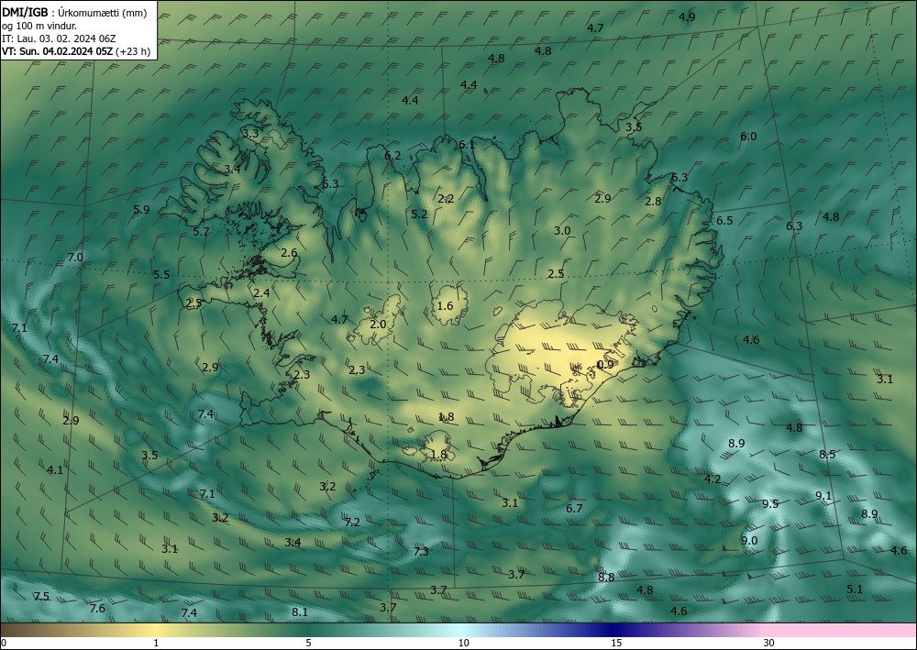Click the 8.1 value along the bottom edge
917x650 pixels.
[300, 612]
